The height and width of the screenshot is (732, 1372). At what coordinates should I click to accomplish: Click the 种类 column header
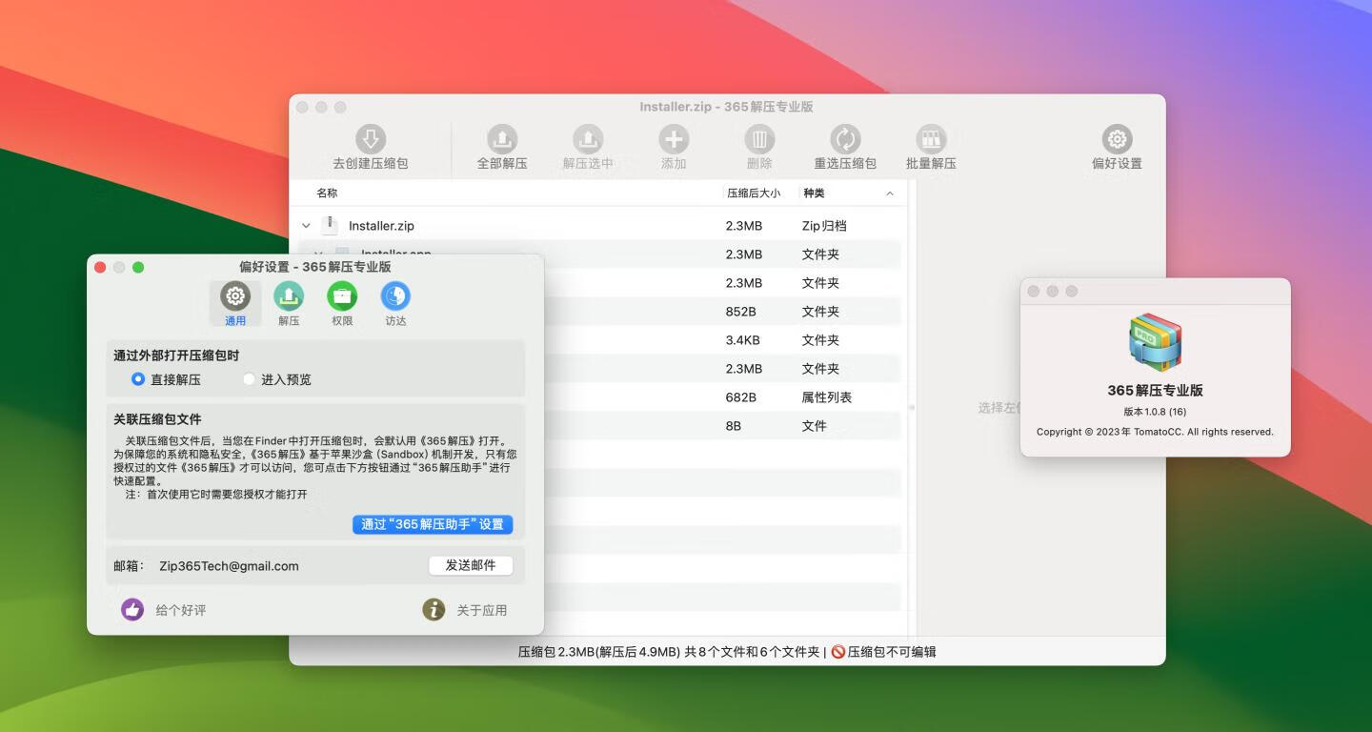[814, 193]
